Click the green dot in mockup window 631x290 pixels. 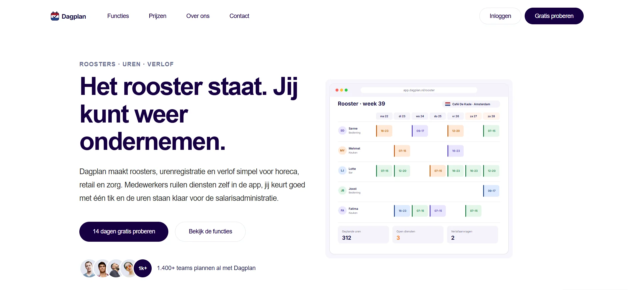[346, 90]
